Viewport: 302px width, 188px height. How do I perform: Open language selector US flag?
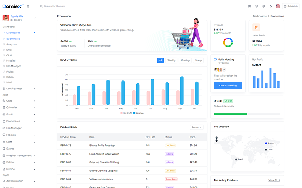point(278,6)
